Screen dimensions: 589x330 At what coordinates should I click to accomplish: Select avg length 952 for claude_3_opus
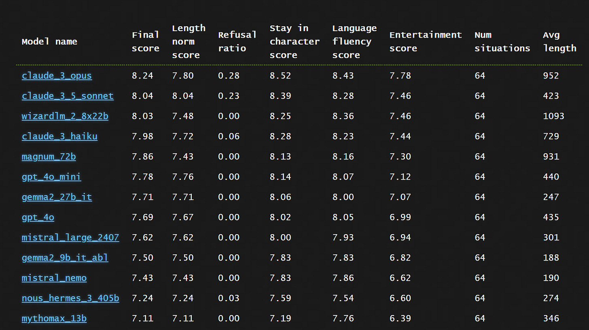551,76
